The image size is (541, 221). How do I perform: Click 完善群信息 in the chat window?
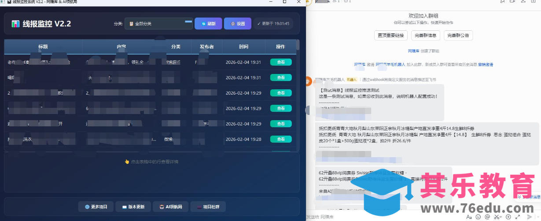point(426,35)
